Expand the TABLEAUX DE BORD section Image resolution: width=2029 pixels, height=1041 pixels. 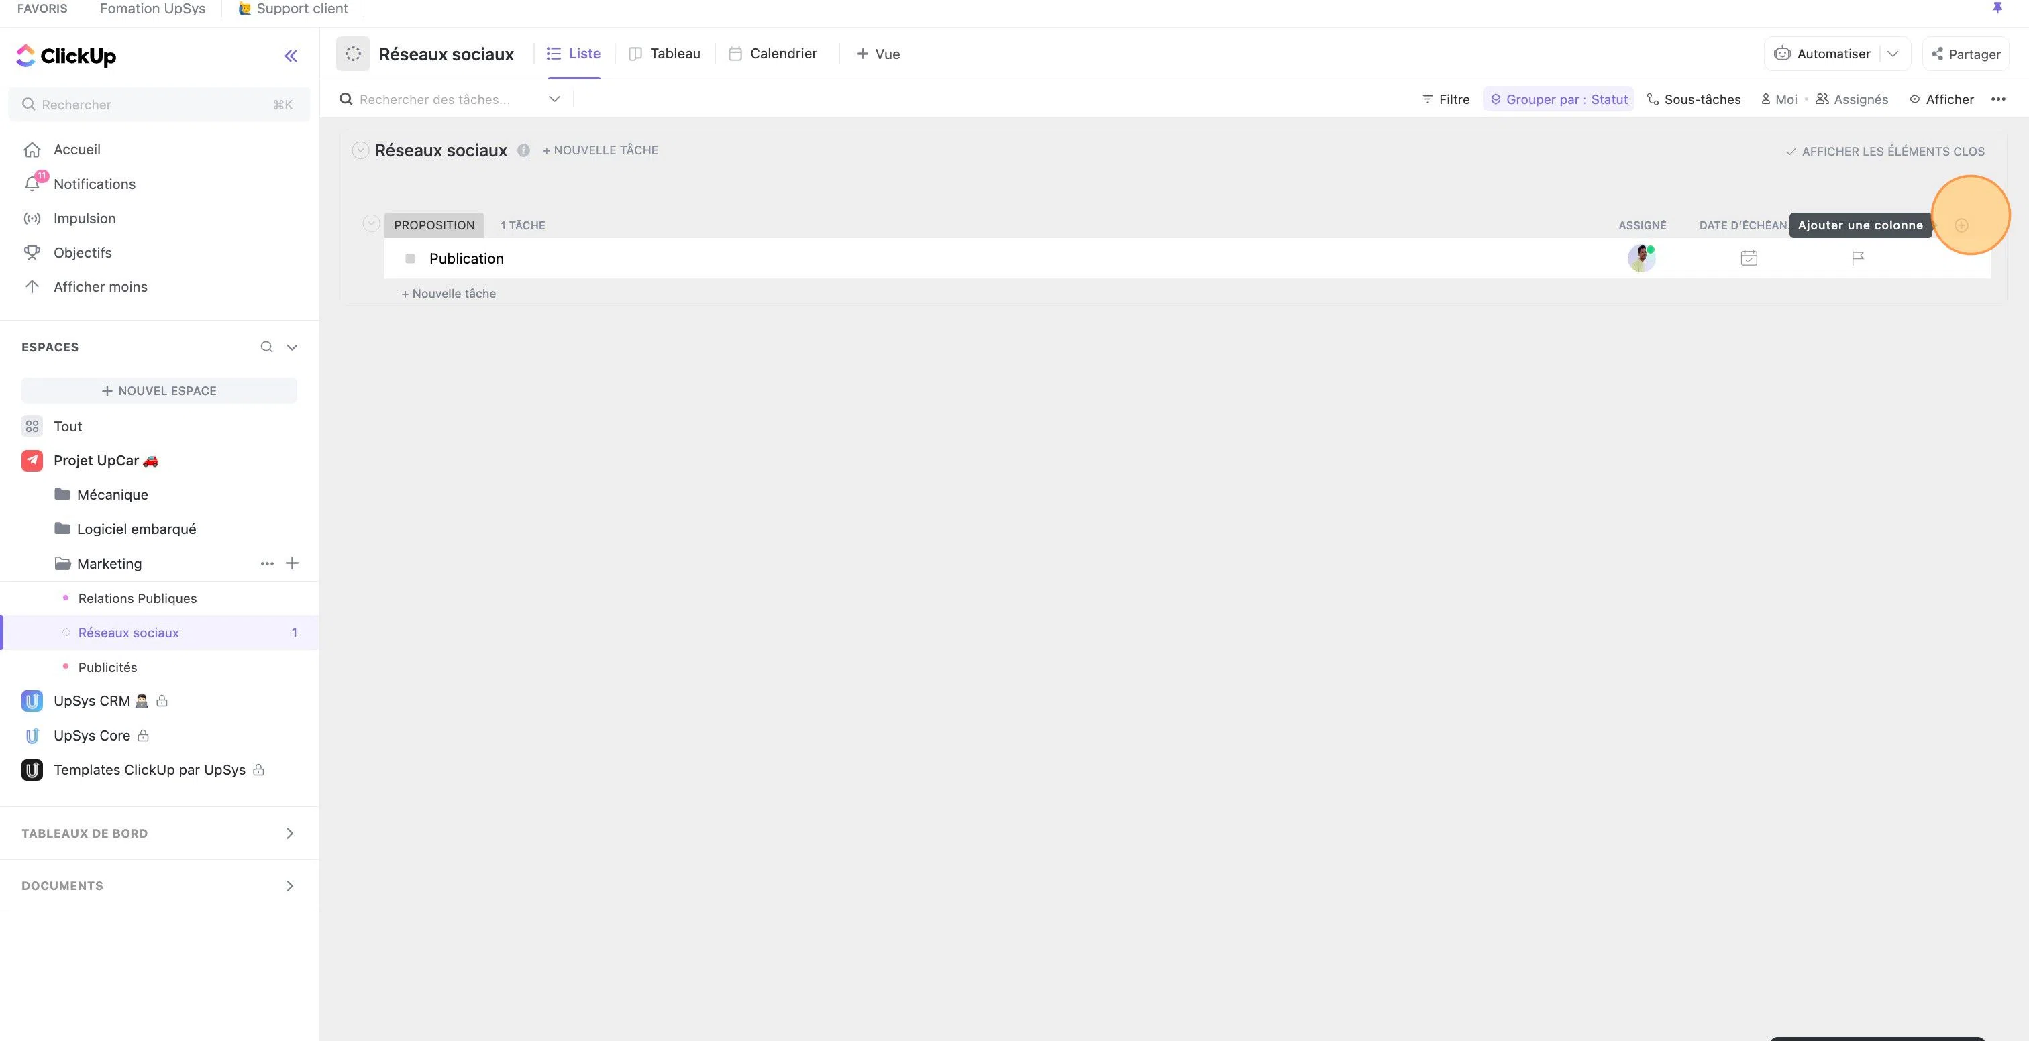pyautogui.click(x=289, y=834)
